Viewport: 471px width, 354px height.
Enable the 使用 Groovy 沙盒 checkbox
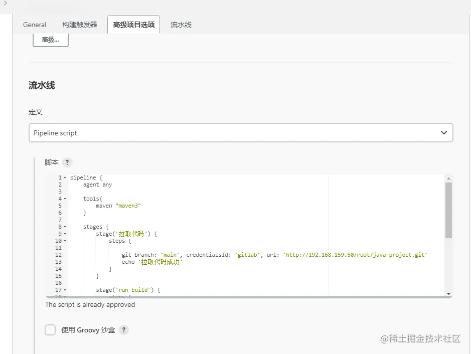click(50, 329)
